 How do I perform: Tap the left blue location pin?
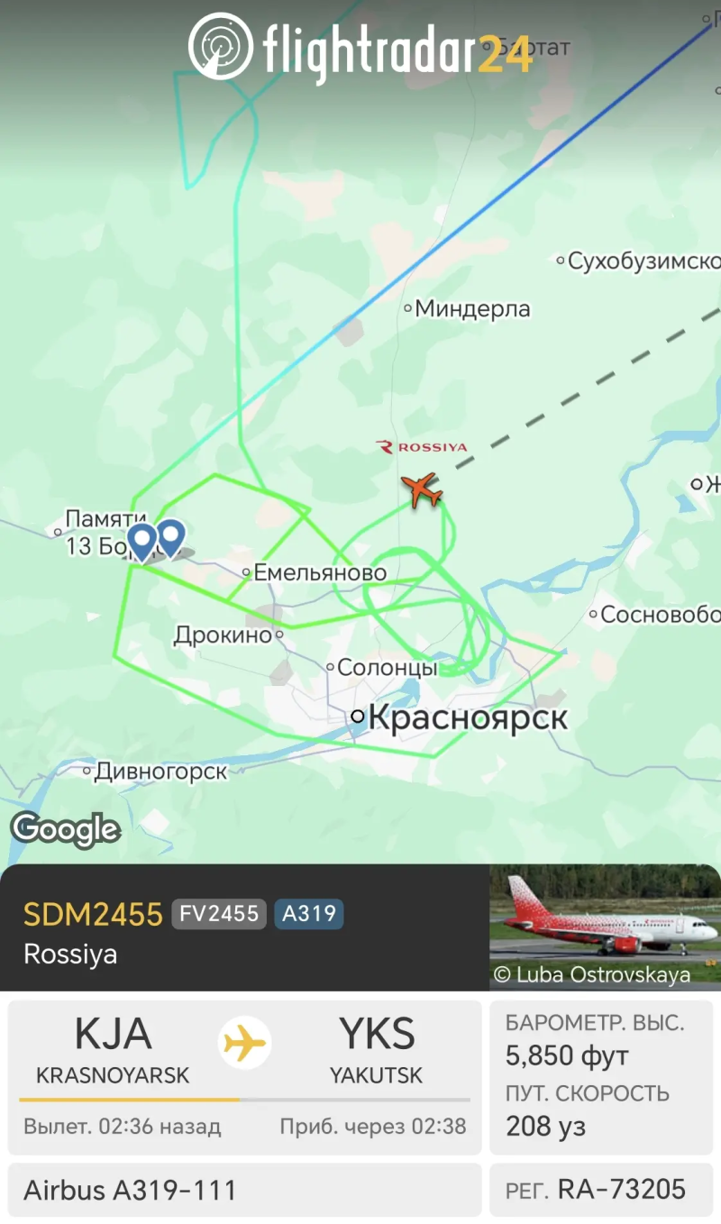pyautogui.click(x=141, y=542)
